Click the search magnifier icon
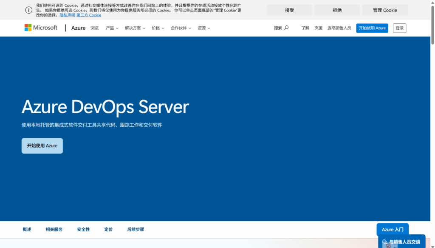The height and width of the screenshot is (248, 435). [x=286, y=28]
